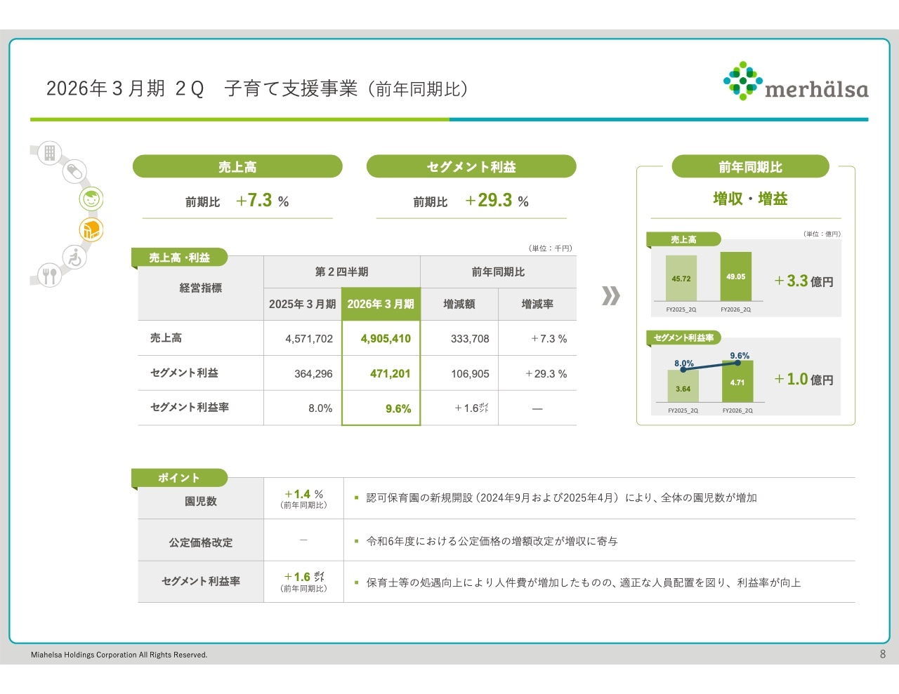Click the pill capsule icon
The image size is (899, 694).
pyautogui.click(x=74, y=172)
